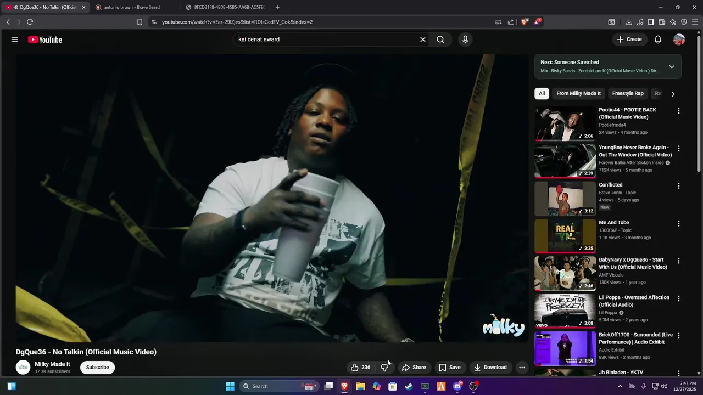Viewport: 703px width, 395px height.
Task: Select the All filter chip
Action: [x=542, y=93]
